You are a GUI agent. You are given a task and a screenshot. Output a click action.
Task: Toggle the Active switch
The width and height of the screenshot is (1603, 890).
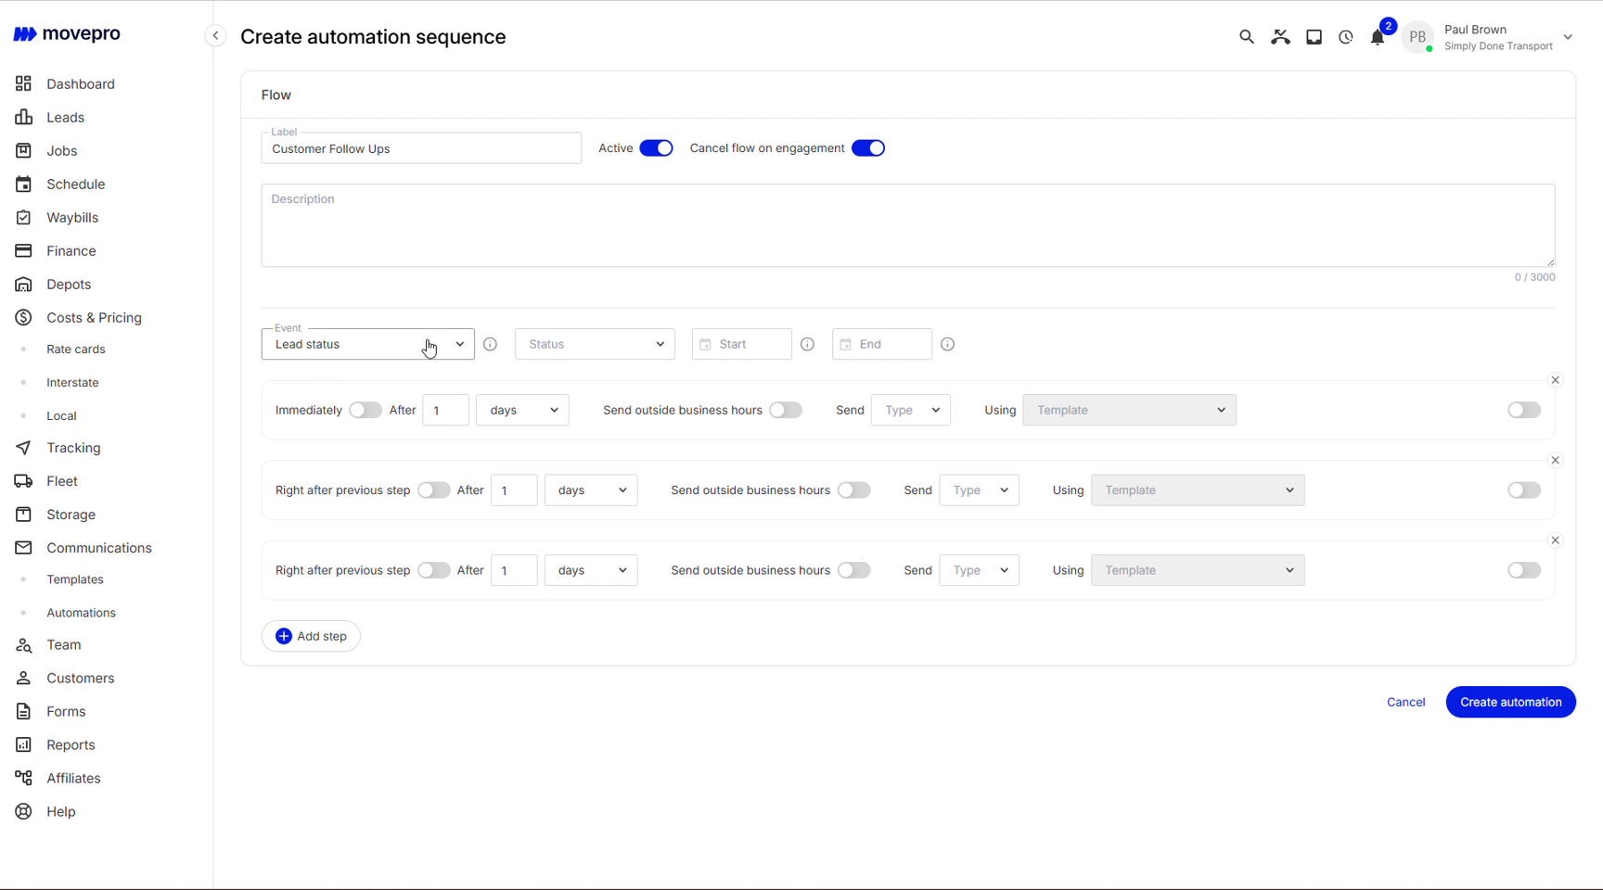tap(656, 148)
